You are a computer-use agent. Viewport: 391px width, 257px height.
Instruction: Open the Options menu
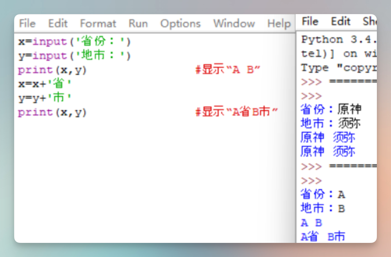click(180, 24)
